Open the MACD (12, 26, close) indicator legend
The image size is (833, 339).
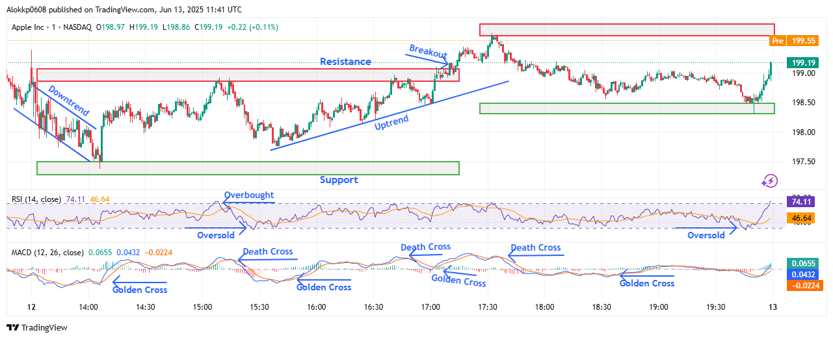tap(47, 252)
